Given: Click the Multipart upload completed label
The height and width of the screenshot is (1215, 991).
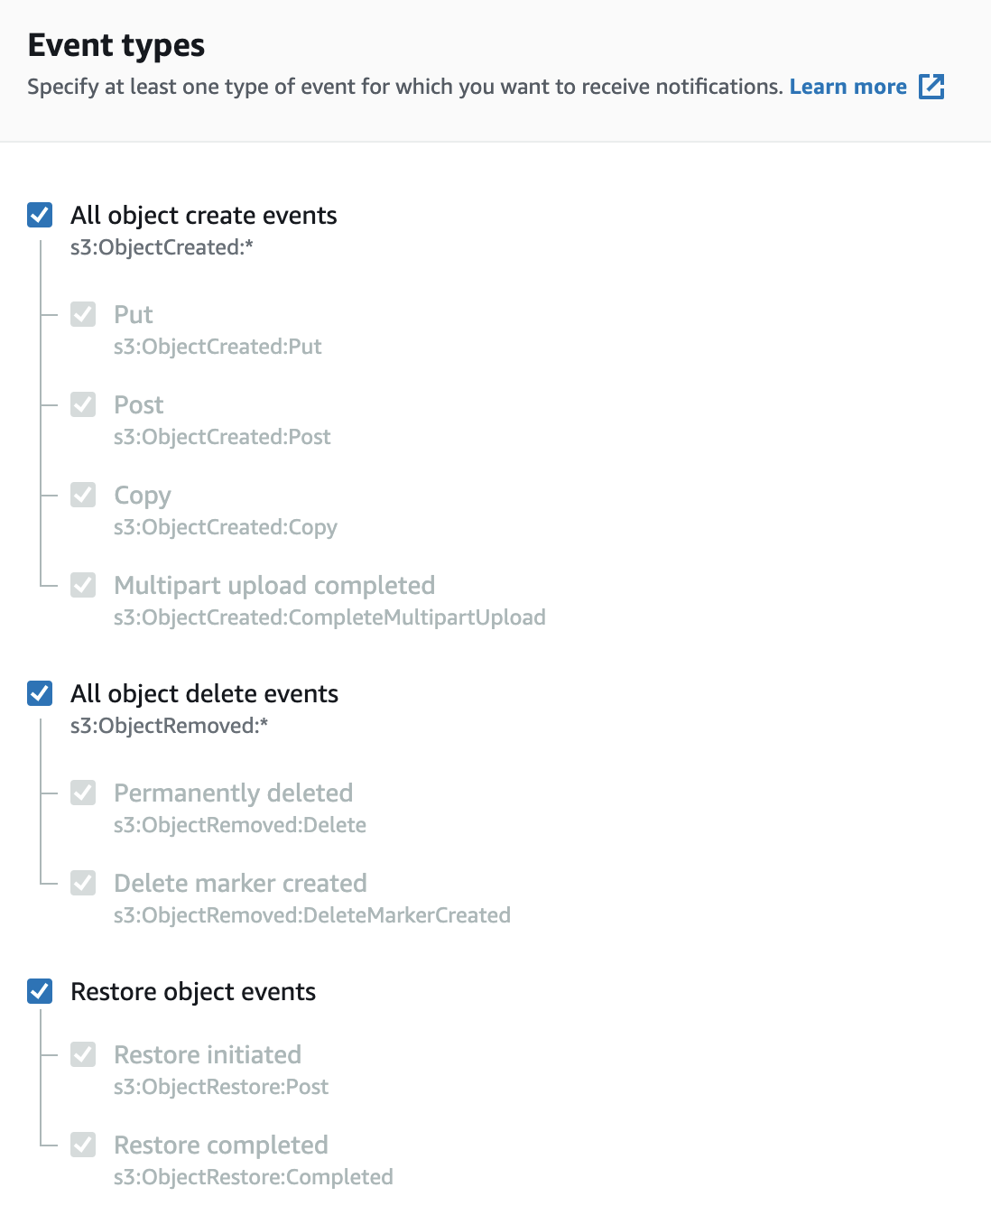Looking at the screenshot, I should coord(274,585).
